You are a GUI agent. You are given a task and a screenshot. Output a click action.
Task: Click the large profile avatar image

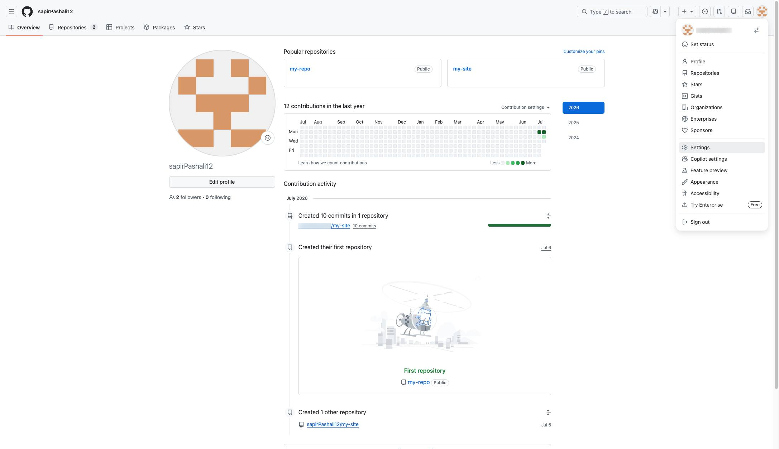[222, 103]
